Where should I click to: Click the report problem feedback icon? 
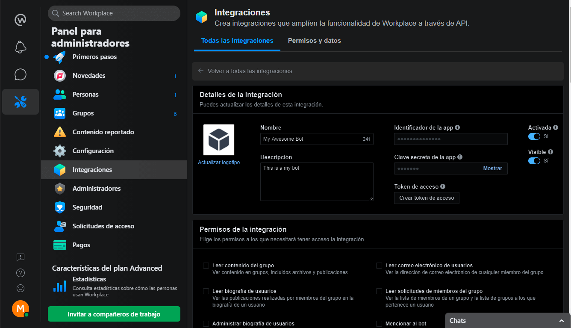click(x=21, y=257)
